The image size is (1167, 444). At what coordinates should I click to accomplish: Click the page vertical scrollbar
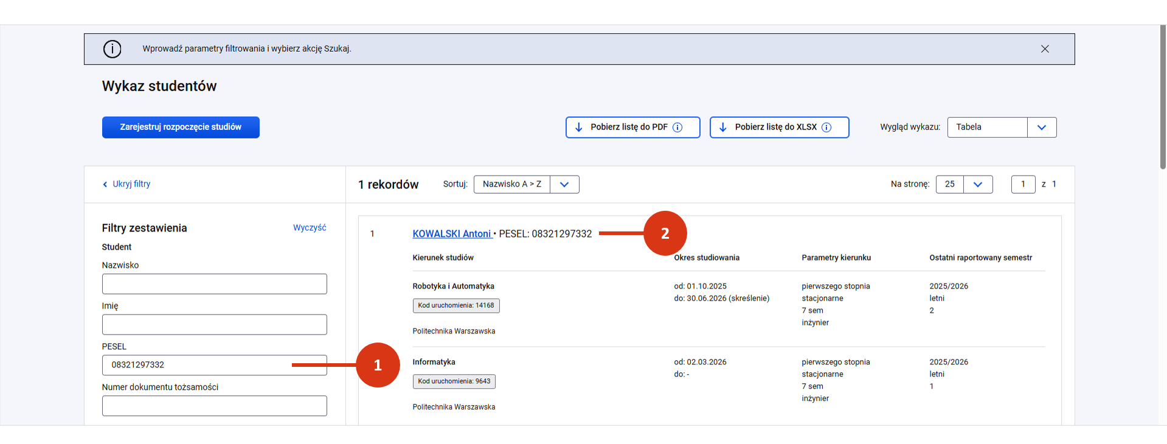1163,97
